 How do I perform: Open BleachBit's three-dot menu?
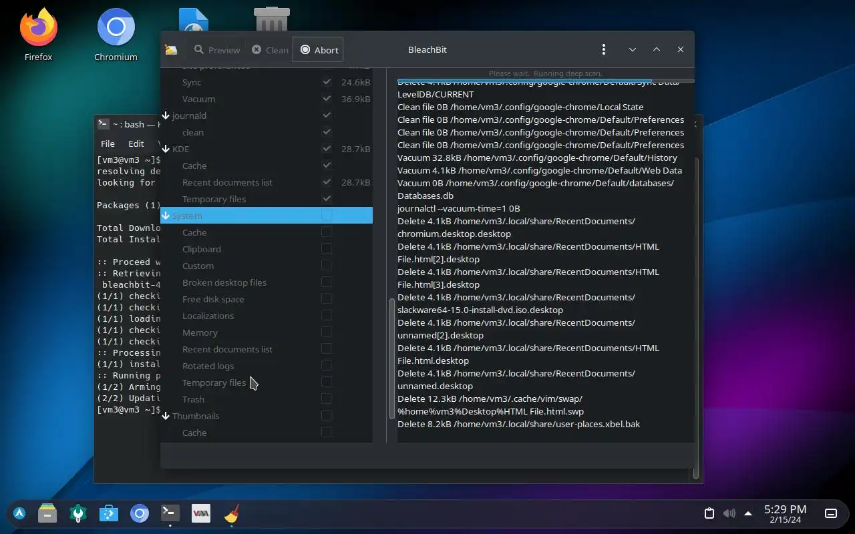[603, 49]
